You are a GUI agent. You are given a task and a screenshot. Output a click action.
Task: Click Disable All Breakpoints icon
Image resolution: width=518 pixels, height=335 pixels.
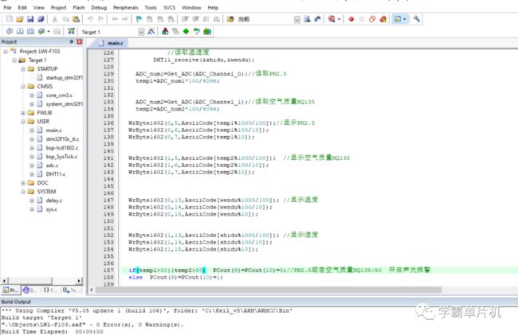coord(372,19)
